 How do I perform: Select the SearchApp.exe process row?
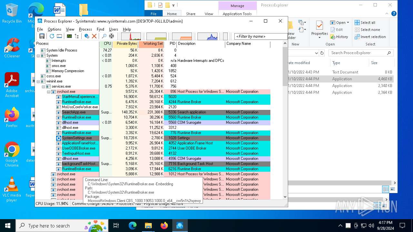152,112
